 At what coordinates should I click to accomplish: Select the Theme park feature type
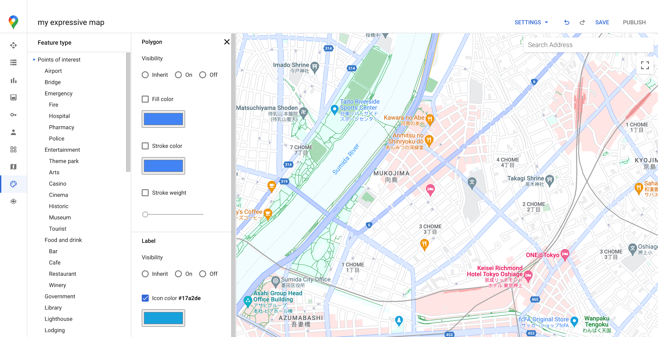[64, 161]
